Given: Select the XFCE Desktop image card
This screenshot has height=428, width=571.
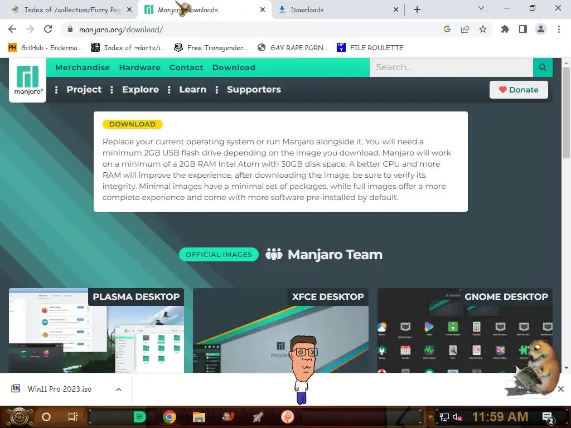Looking at the screenshot, I should [x=281, y=330].
